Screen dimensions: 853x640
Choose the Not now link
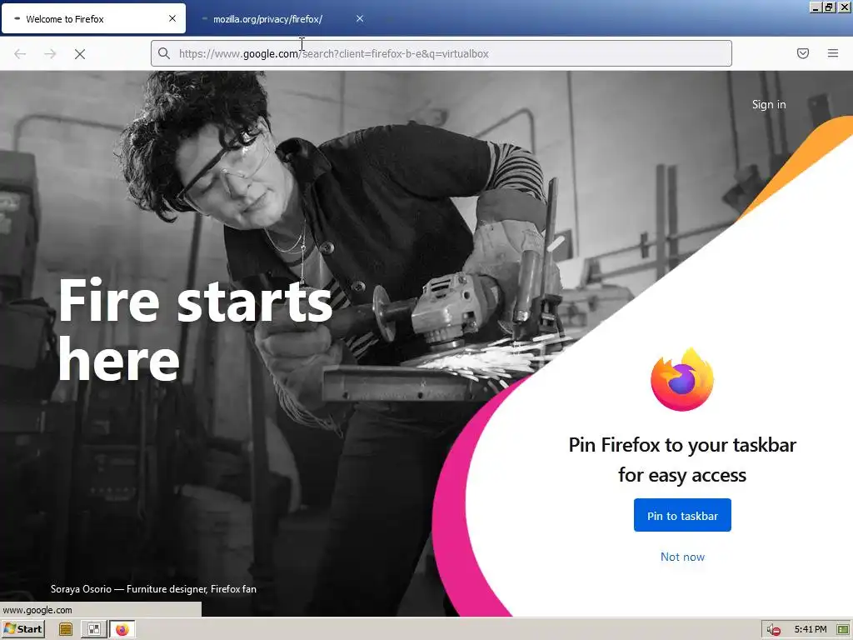coord(682,557)
